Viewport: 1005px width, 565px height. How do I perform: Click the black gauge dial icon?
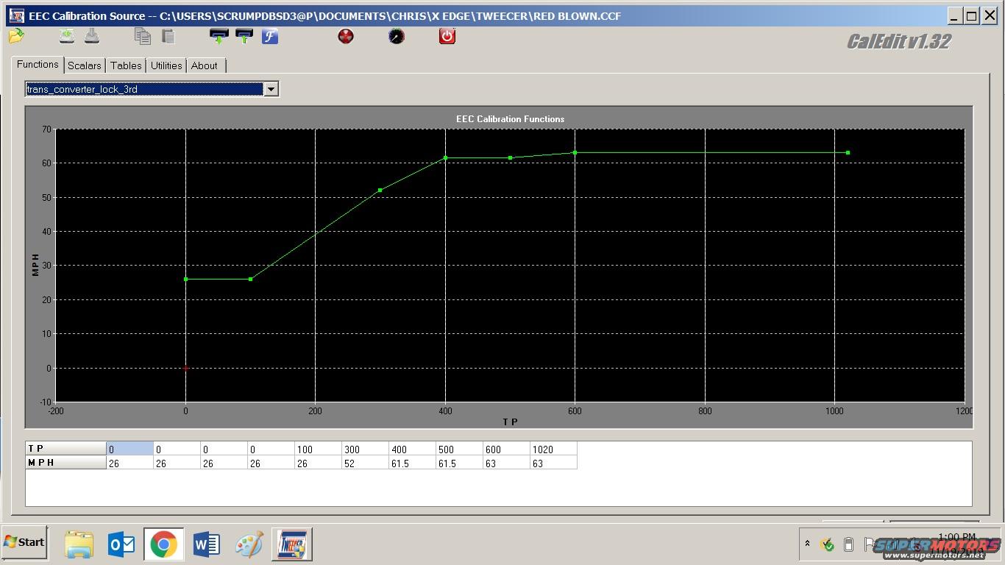coord(397,36)
